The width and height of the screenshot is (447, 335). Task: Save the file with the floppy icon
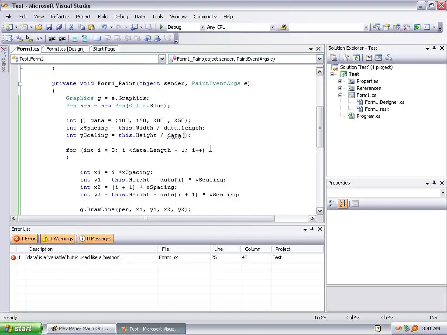pyautogui.click(x=49, y=27)
